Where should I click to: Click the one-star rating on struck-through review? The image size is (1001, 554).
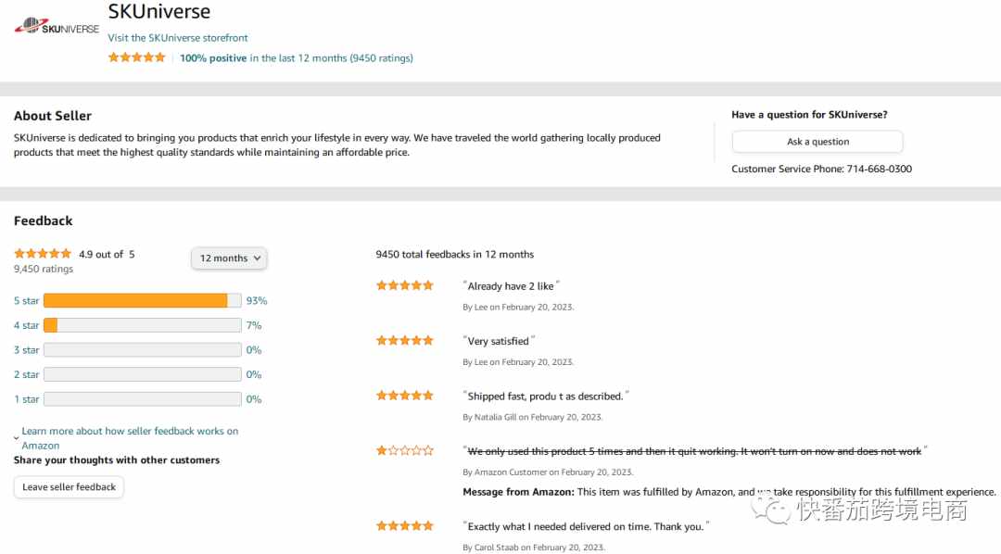pos(405,450)
